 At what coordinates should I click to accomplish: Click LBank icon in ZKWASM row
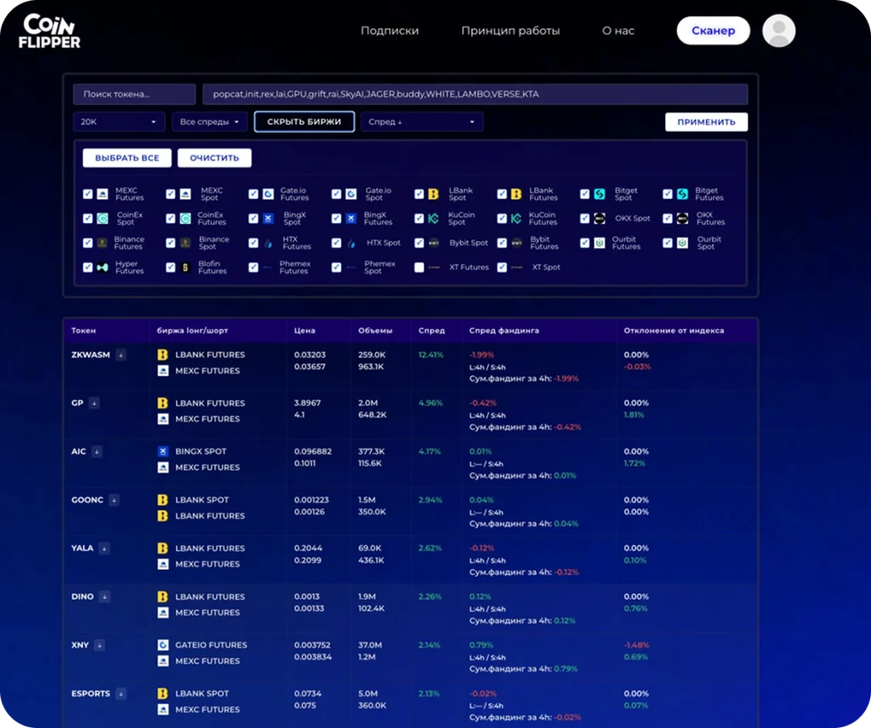162,355
